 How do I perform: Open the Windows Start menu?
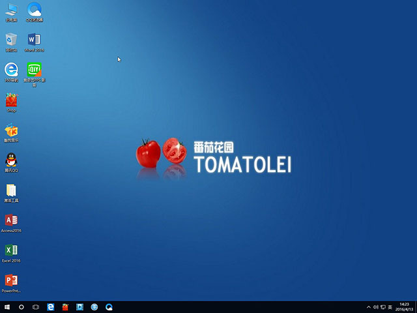(7, 307)
